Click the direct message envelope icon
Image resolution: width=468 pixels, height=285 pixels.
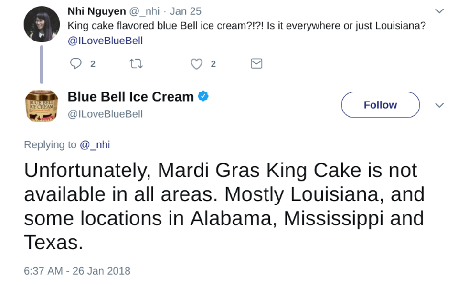click(256, 64)
